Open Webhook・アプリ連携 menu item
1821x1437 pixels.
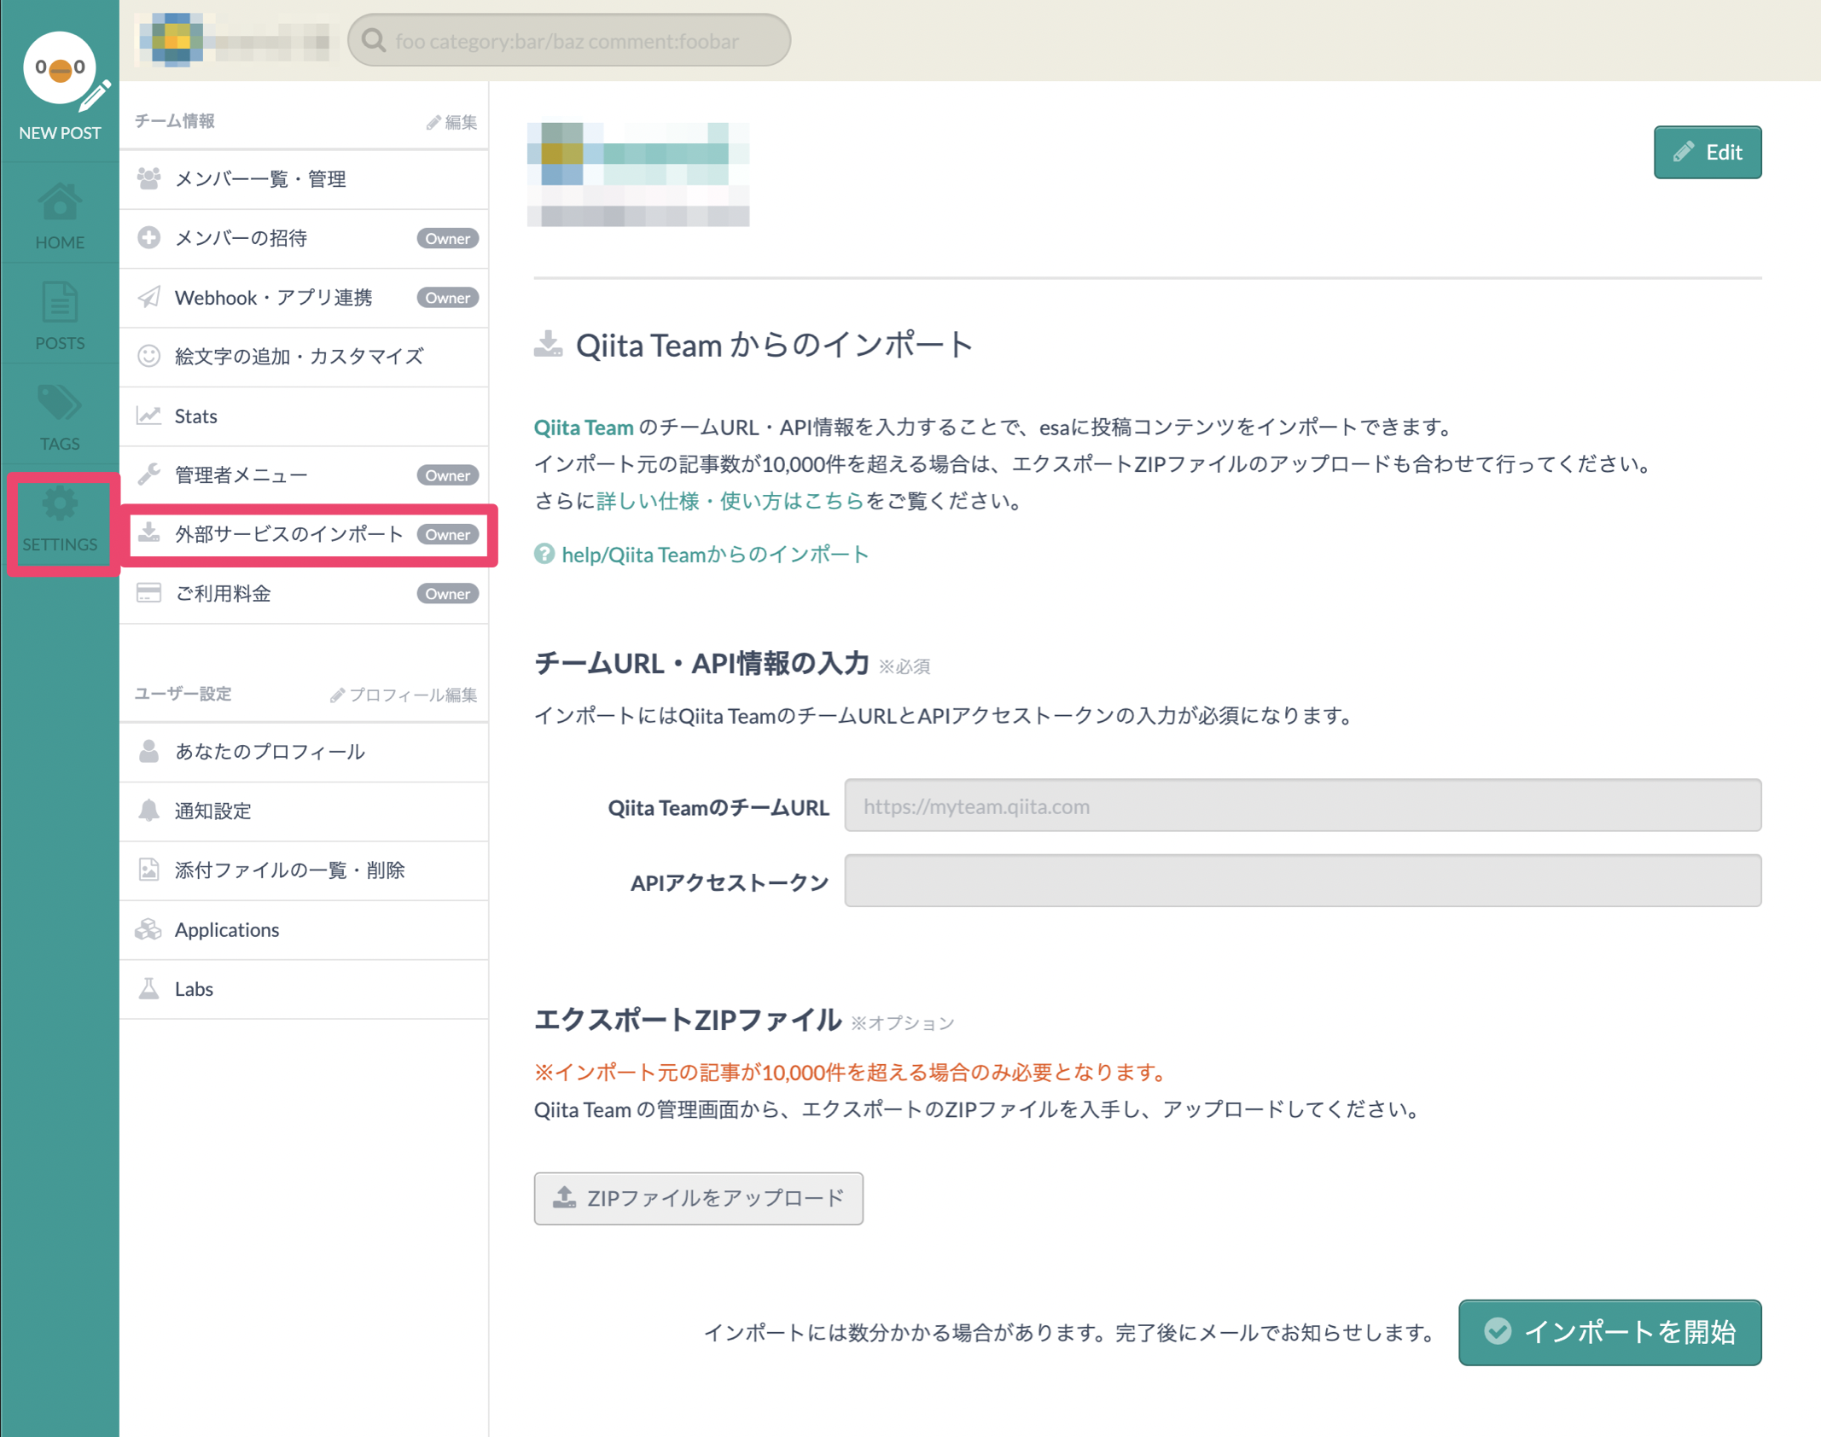tap(304, 297)
